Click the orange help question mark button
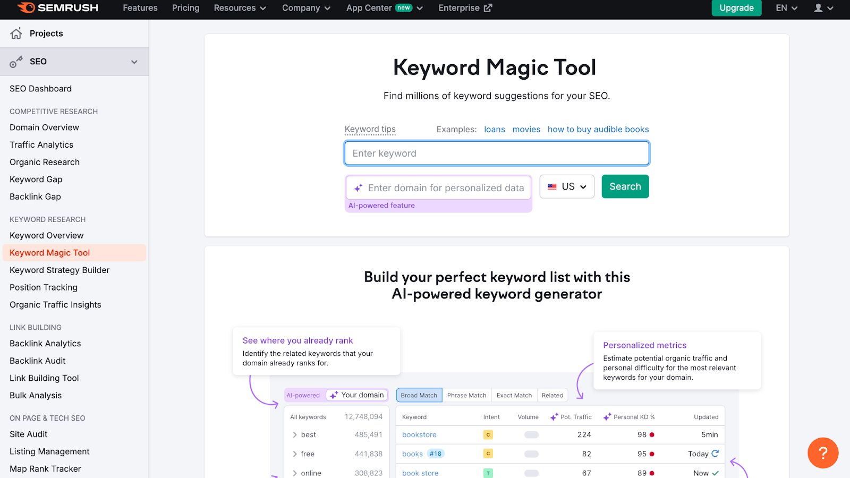This screenshot has width=850, height=478. pos(823,453)
